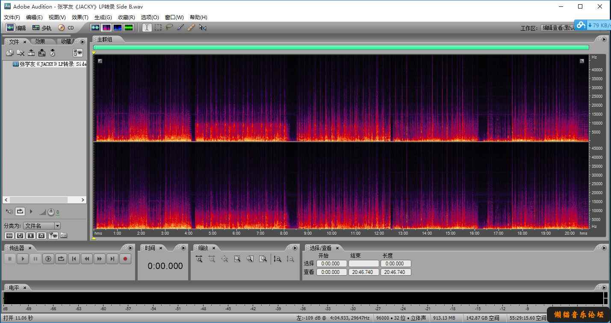Click the view end field 20:46.740
611x323 pixels.
pyautogui.click(x=363, y=272)
